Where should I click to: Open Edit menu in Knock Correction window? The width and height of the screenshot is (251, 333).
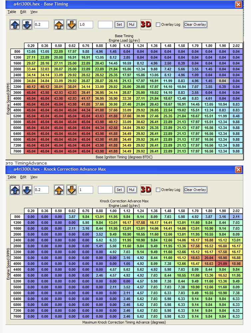click(23, 177)
